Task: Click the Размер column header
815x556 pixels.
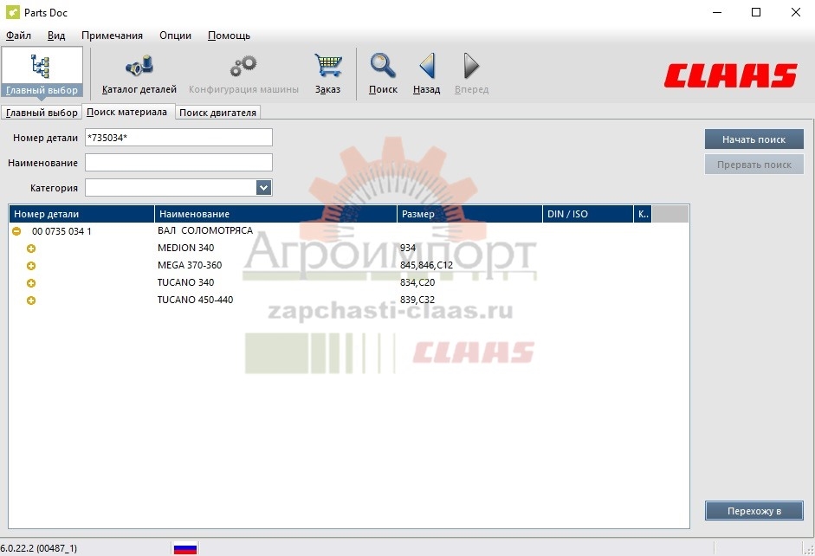Action: [469, 214]
